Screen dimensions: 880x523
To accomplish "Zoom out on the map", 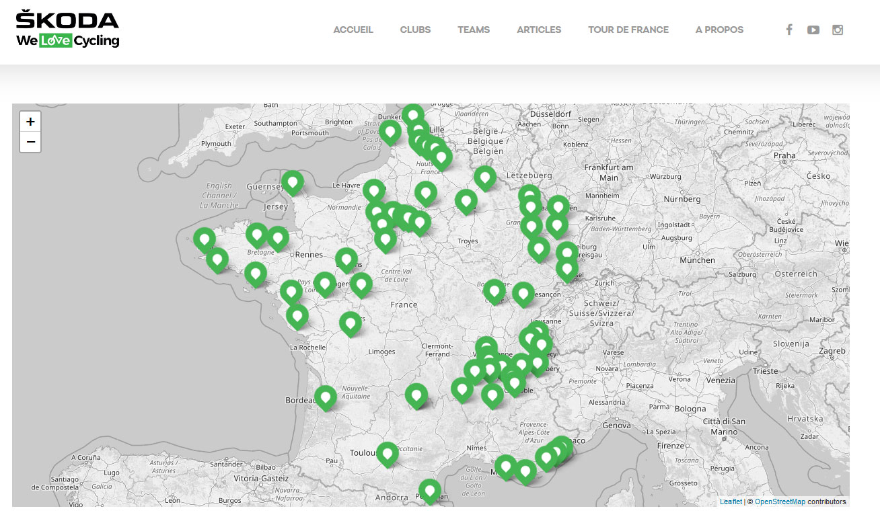I will click(x=30, y=142).
